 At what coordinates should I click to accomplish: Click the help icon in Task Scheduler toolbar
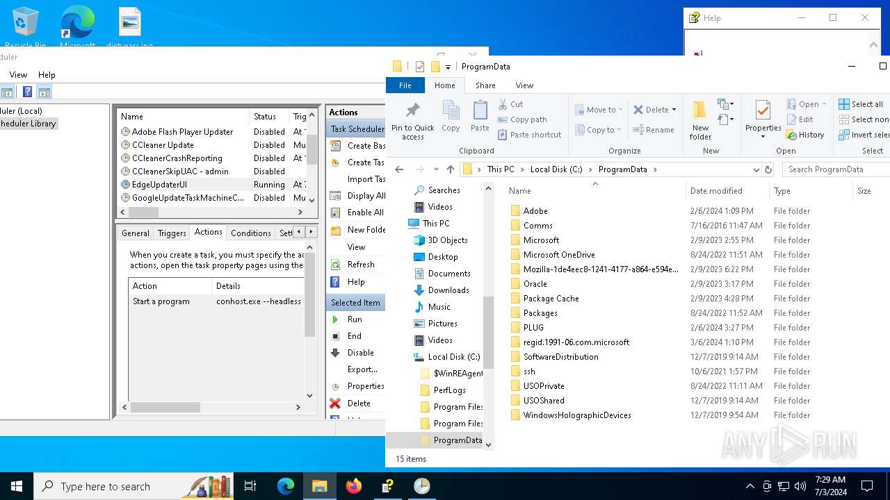click(x=27, y=92)
